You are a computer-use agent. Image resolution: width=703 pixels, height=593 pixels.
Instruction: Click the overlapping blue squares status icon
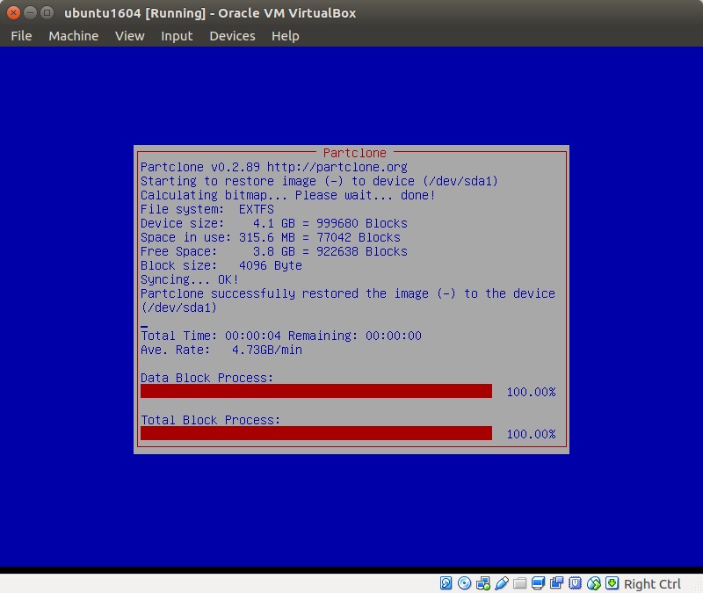556,583
